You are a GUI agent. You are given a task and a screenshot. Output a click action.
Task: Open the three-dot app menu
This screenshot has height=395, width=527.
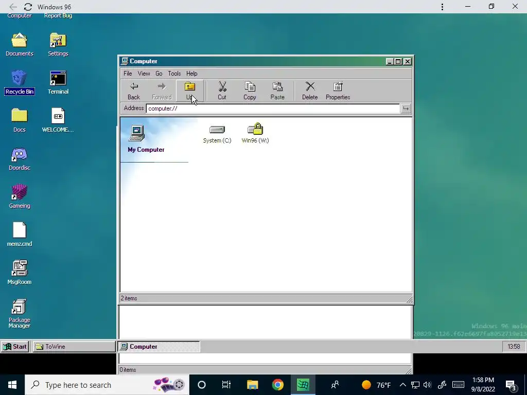click(x=442, y=7)
